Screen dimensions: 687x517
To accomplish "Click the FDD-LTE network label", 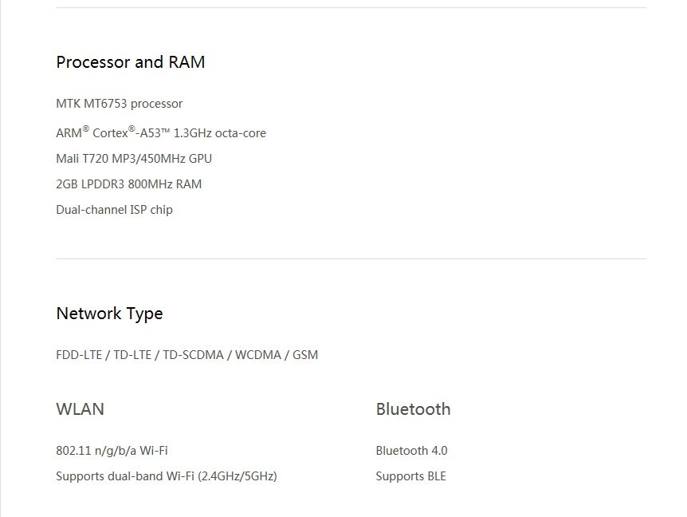I will [79, 355].
